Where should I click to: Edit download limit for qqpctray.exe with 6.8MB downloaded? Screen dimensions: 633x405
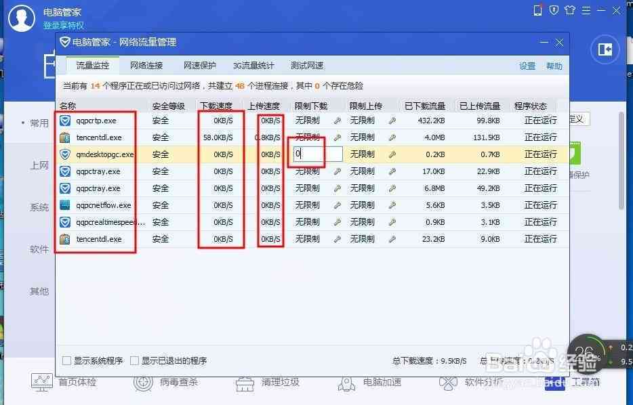[337, 188]
